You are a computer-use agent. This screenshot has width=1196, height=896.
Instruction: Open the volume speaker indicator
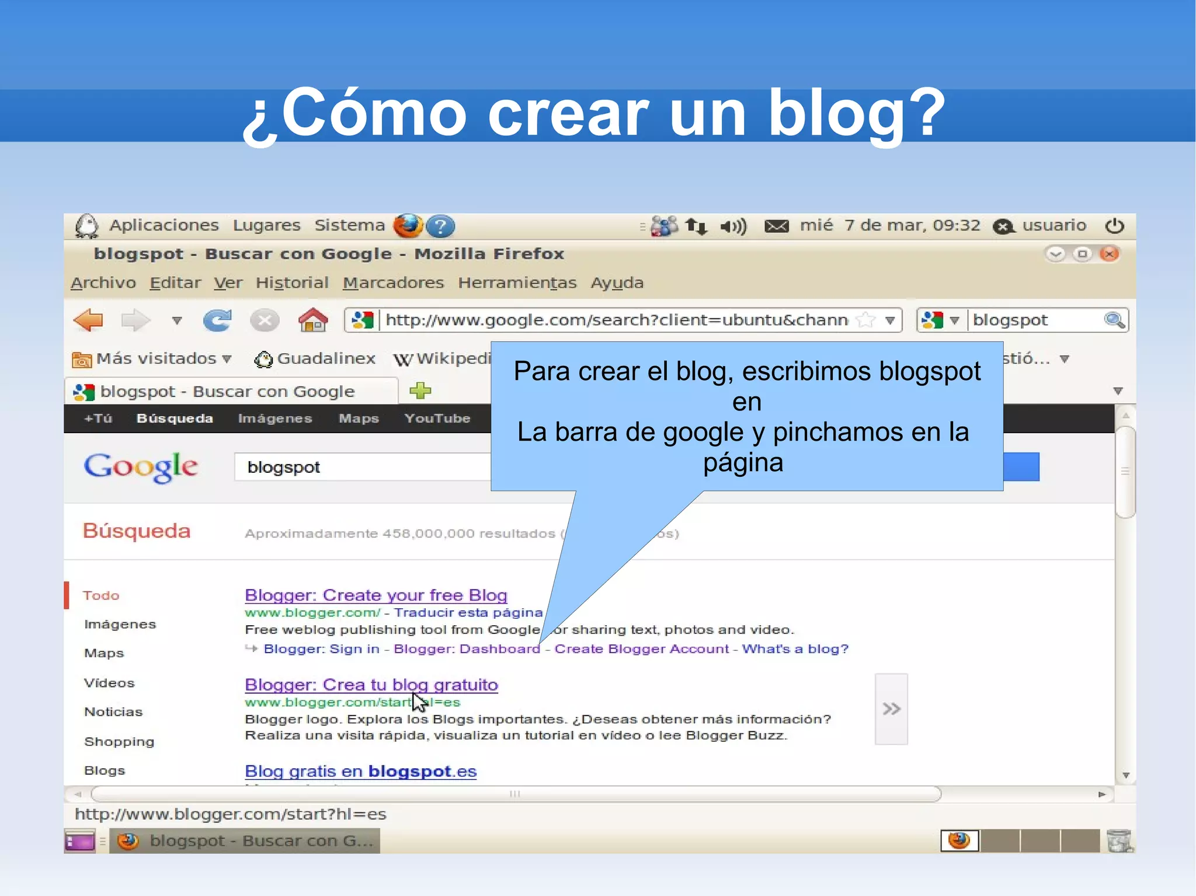point(733,226)
